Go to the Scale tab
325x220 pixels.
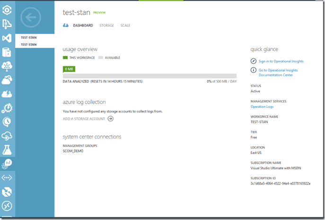[x=125, y=26]
